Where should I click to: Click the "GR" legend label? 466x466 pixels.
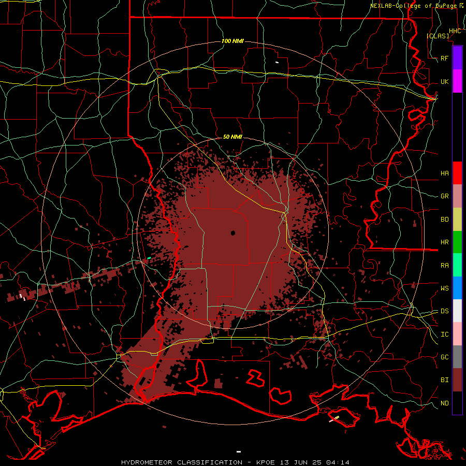click(445, 196)
